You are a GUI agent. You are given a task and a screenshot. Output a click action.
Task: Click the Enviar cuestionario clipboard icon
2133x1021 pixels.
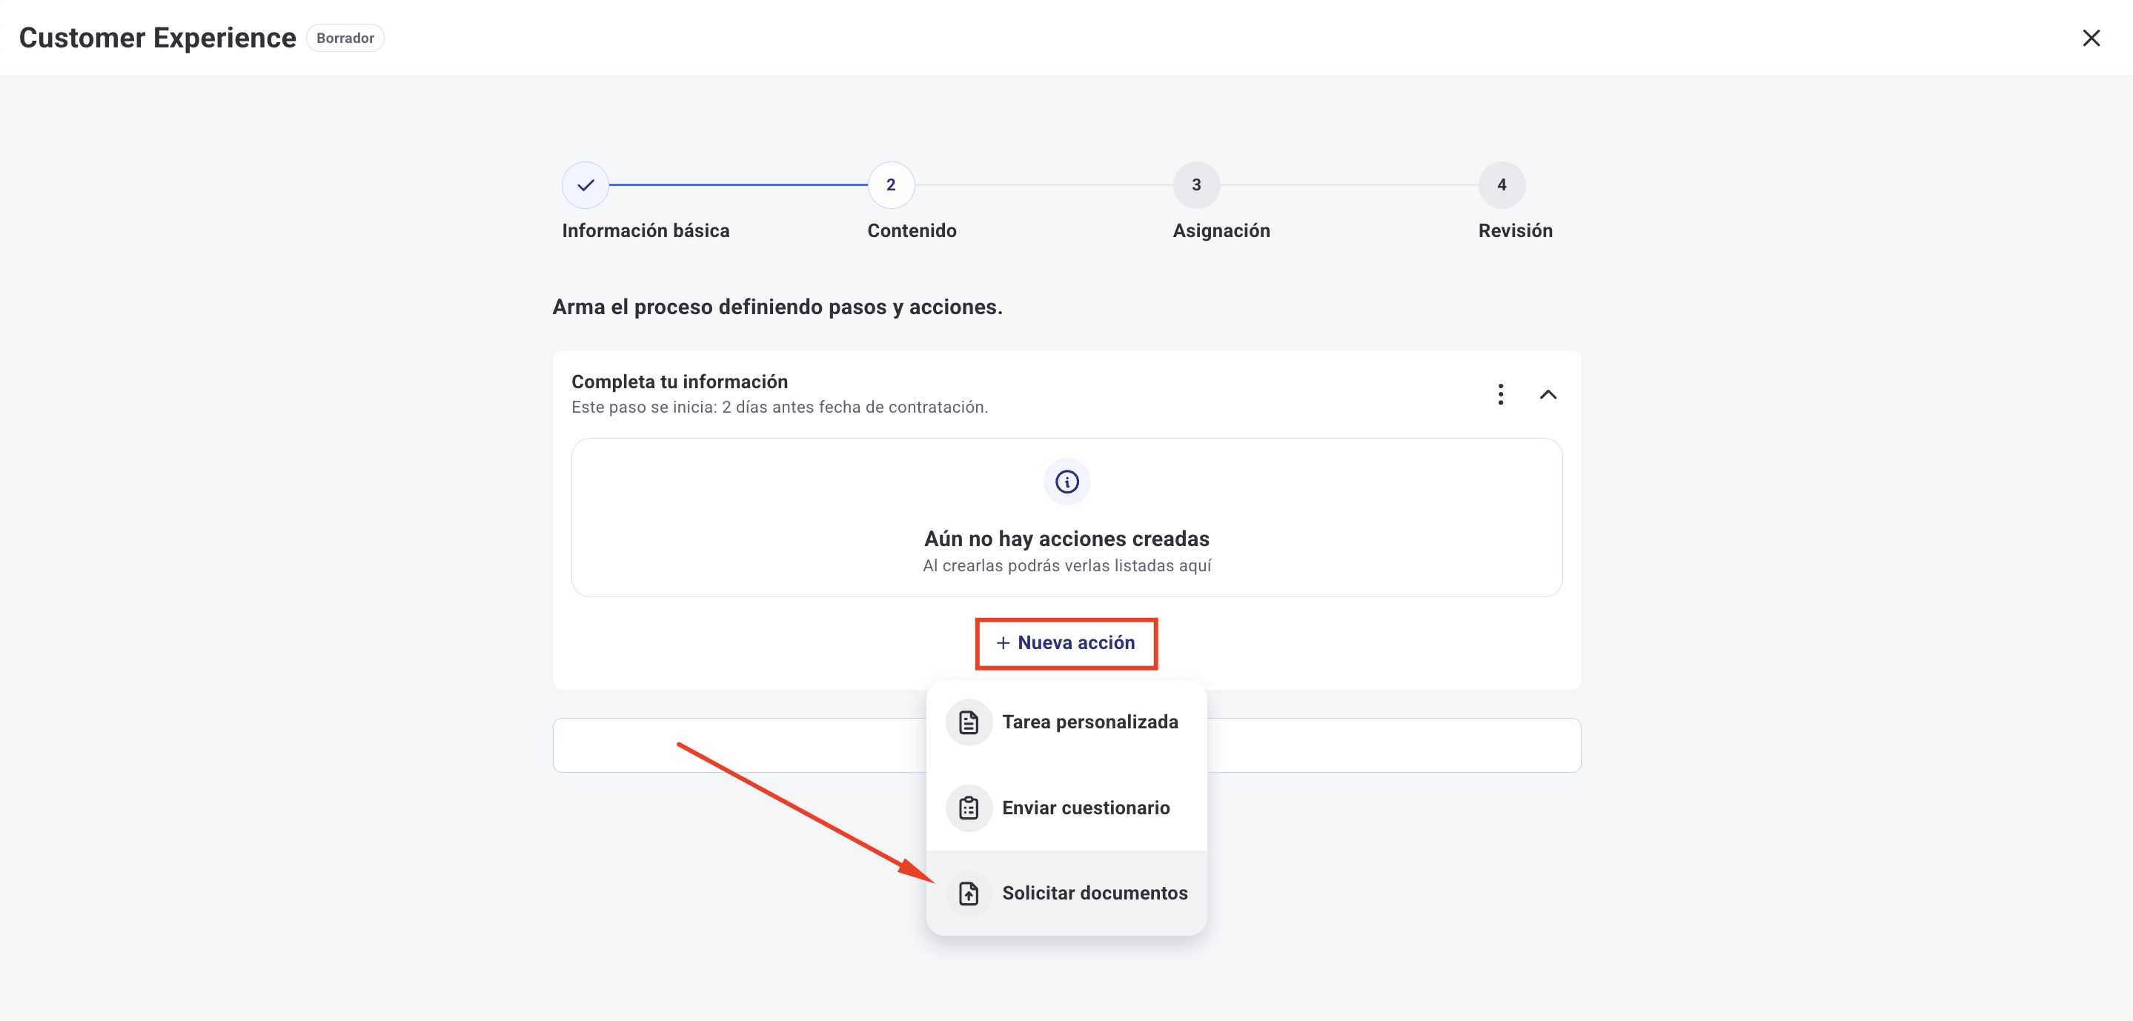point(968,808)
